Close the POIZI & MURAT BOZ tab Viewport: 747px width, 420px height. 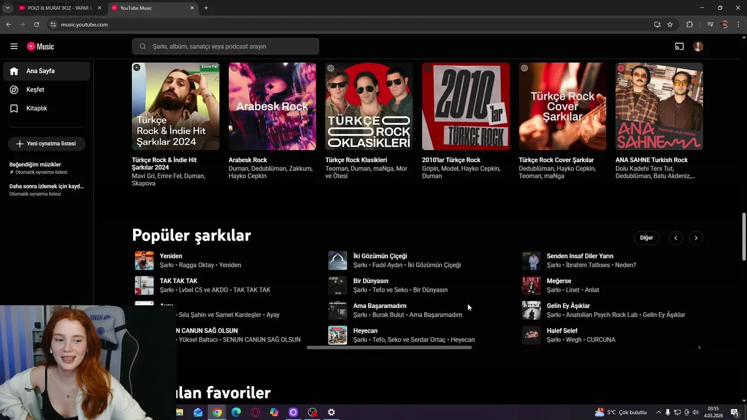tap(100, 8)
